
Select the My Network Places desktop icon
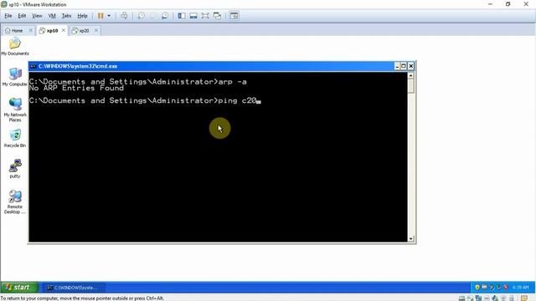[15, 110]
